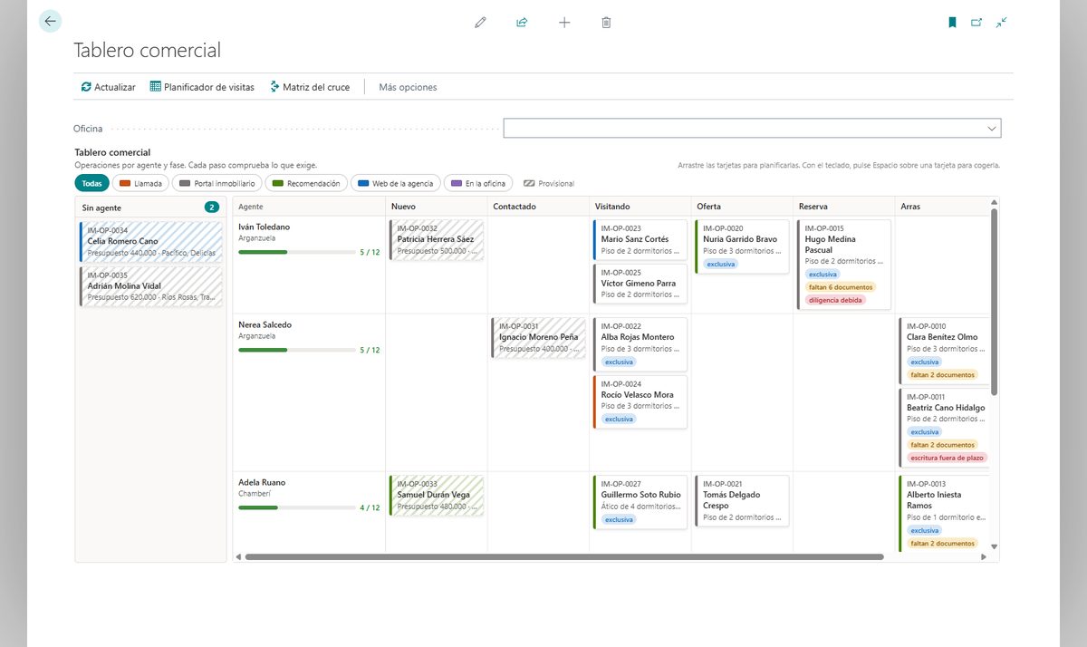Click the Actualizar button
The height and width of the screenshot is (647, 1087).
point(108,87)
